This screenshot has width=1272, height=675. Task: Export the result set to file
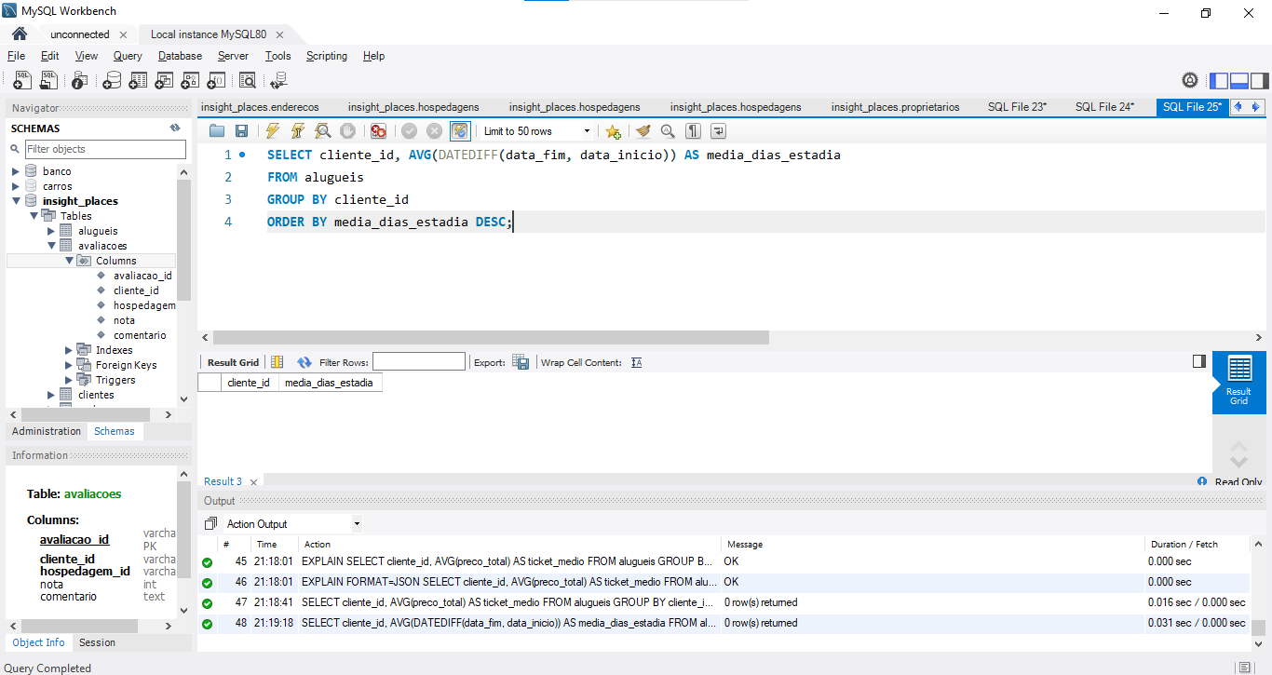click(x=521, y=362)
